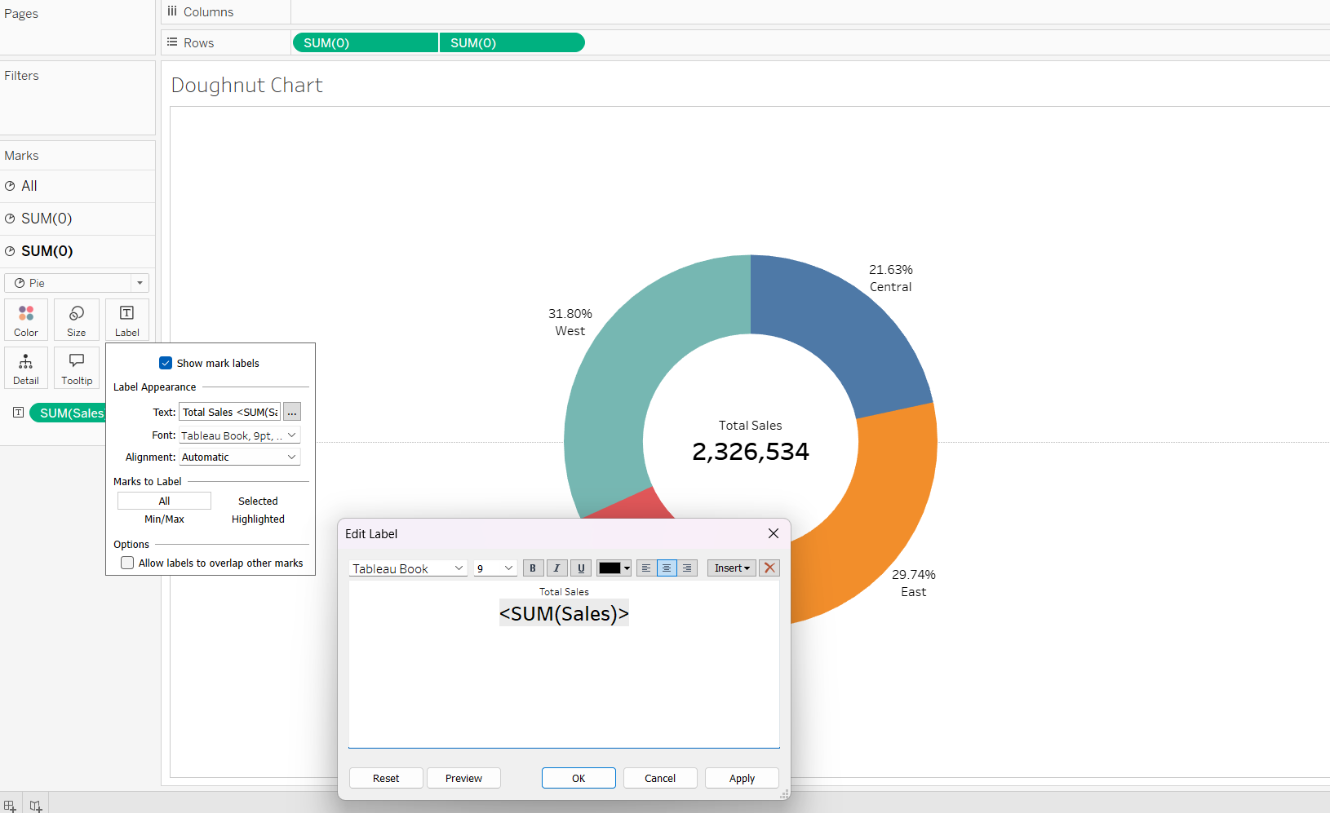Open the Tooltip marks card

click(77, 368)
